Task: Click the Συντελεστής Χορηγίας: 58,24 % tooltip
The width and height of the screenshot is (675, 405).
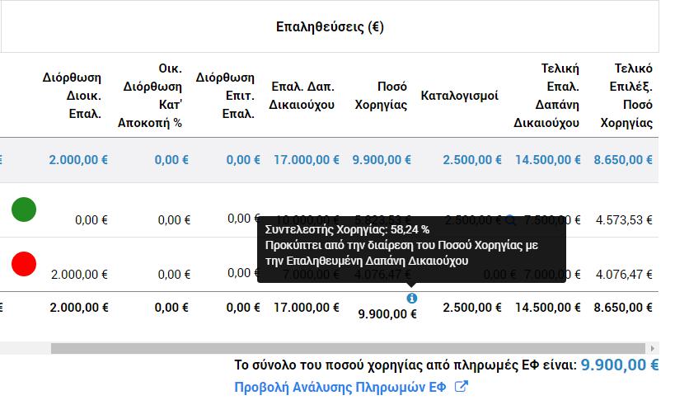Action: coord(411,249)
